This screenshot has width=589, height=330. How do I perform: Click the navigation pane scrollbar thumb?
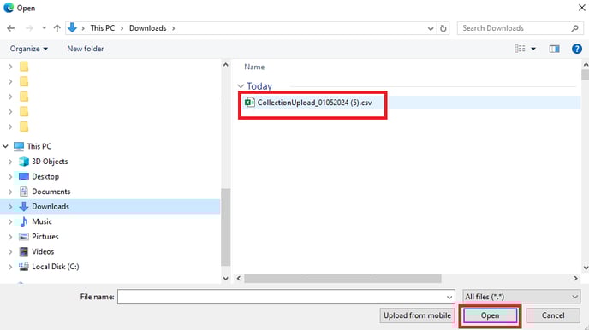pyautogui.click(x=225, y=227)
